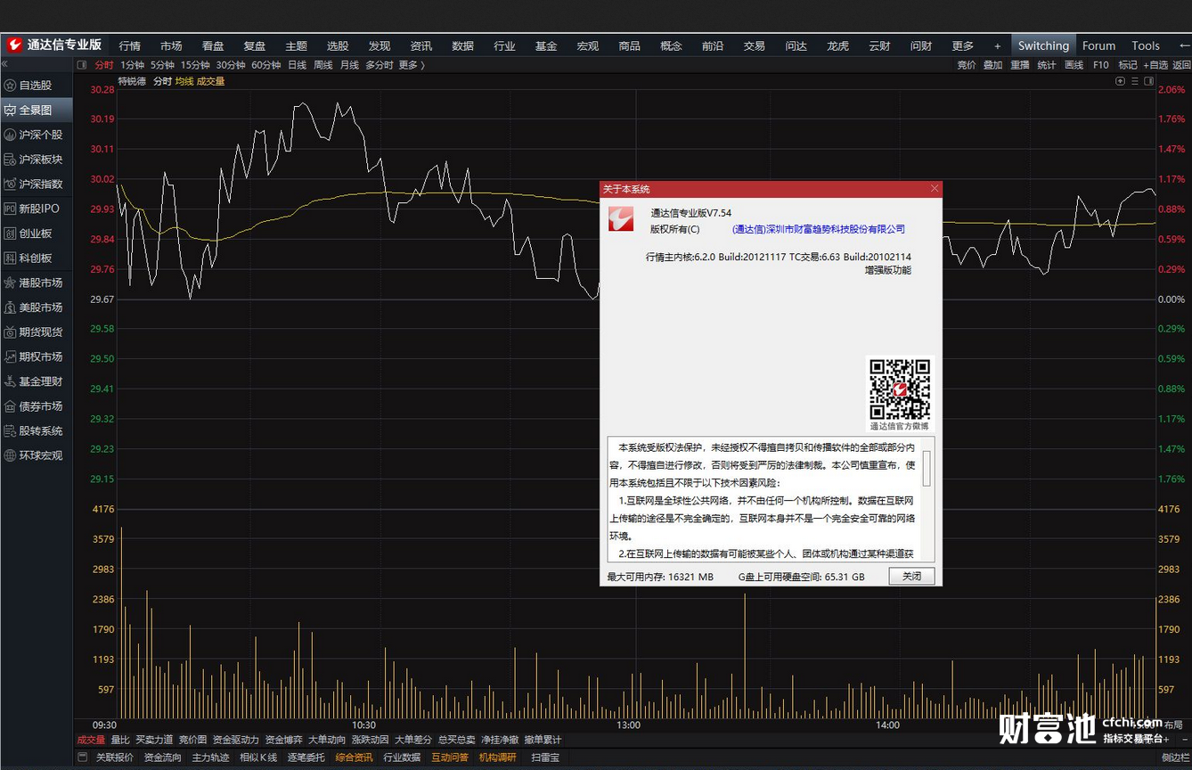Open 股转系统 sidebar icon

click(10, 430)
